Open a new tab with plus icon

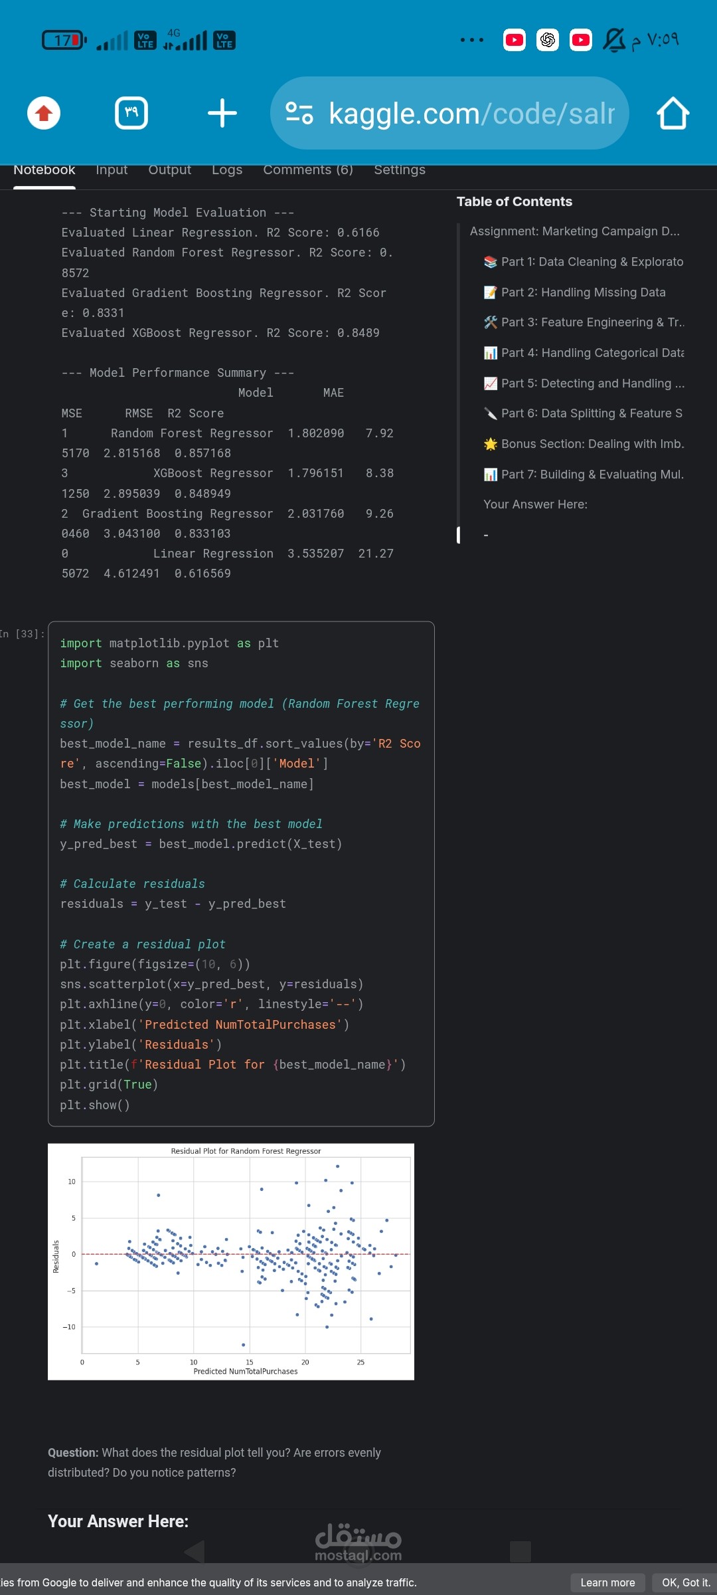pyautogui.click(x=222, y=113)
